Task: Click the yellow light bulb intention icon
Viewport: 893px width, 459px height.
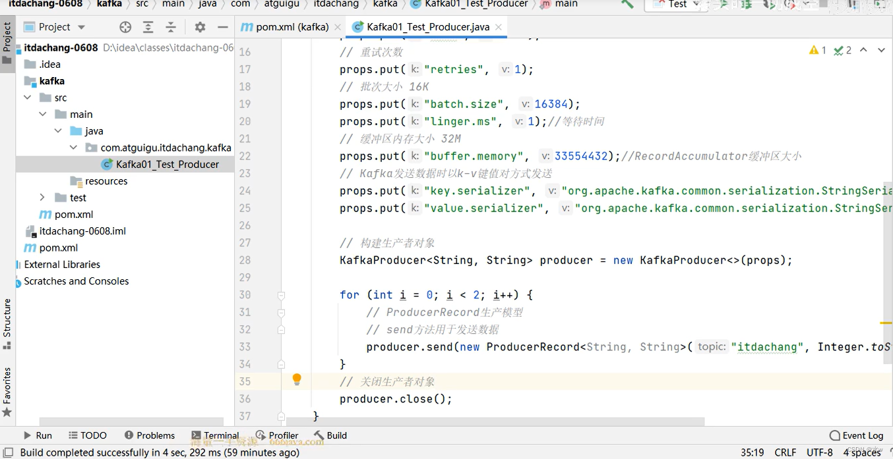Action: pyautogui.click(x=297, y=379)
